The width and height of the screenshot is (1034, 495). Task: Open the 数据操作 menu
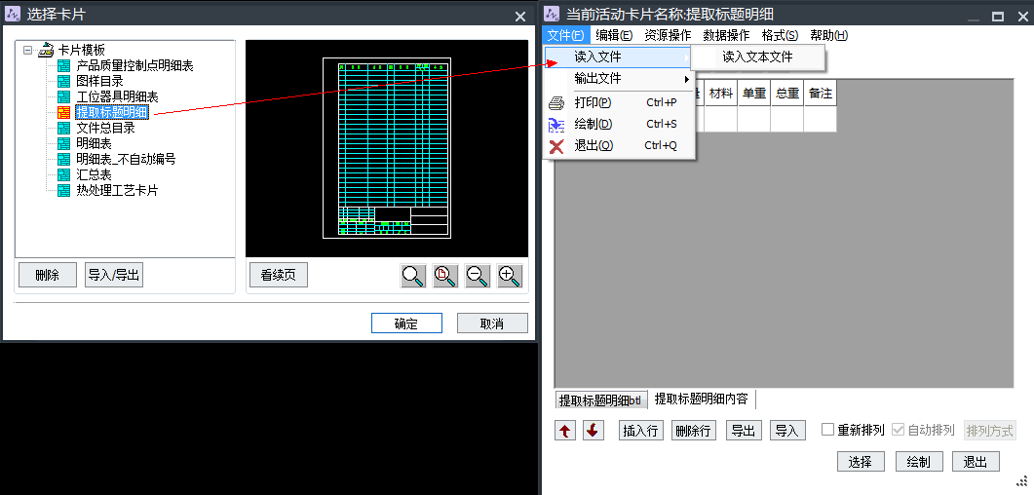pos(726,35)
